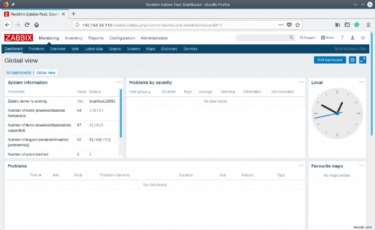Image resolution: width=375 pixels, height=230 pixels.
Task: Click the browser forward arrow
Action: pyautogui.click(x=17, y=25)
